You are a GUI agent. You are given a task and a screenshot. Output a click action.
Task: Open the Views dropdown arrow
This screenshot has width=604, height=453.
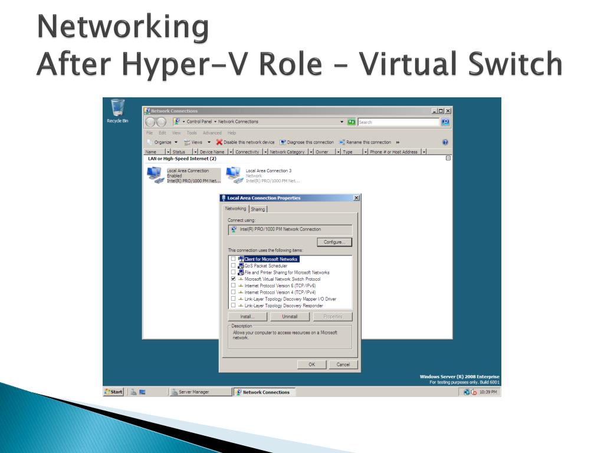click(x=209, y=142)
